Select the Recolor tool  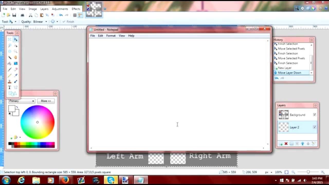coord(16,81)
